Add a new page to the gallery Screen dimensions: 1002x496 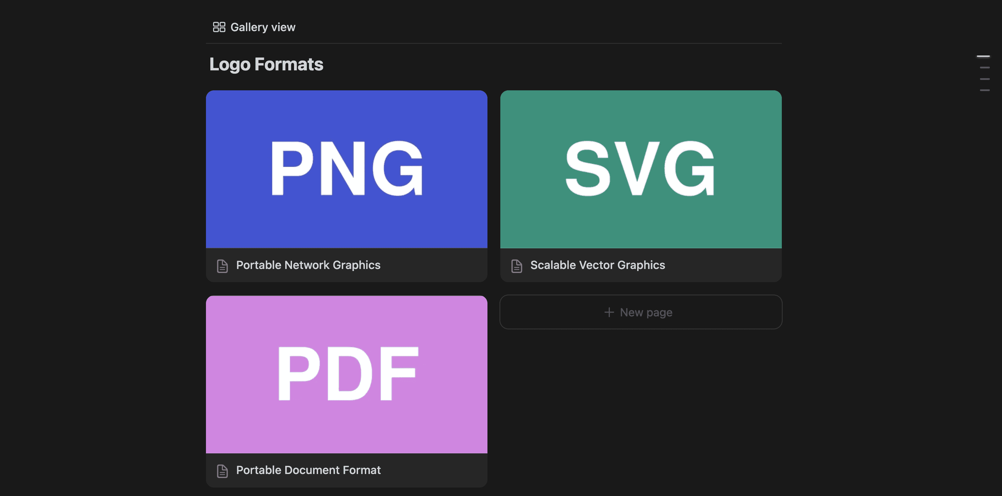641,312
